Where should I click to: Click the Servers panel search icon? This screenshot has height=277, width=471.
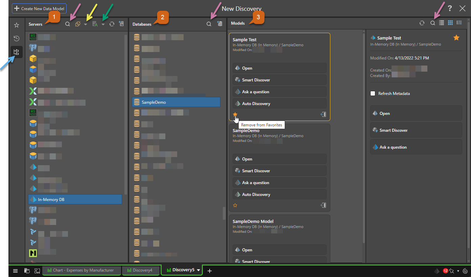point(68,24)
